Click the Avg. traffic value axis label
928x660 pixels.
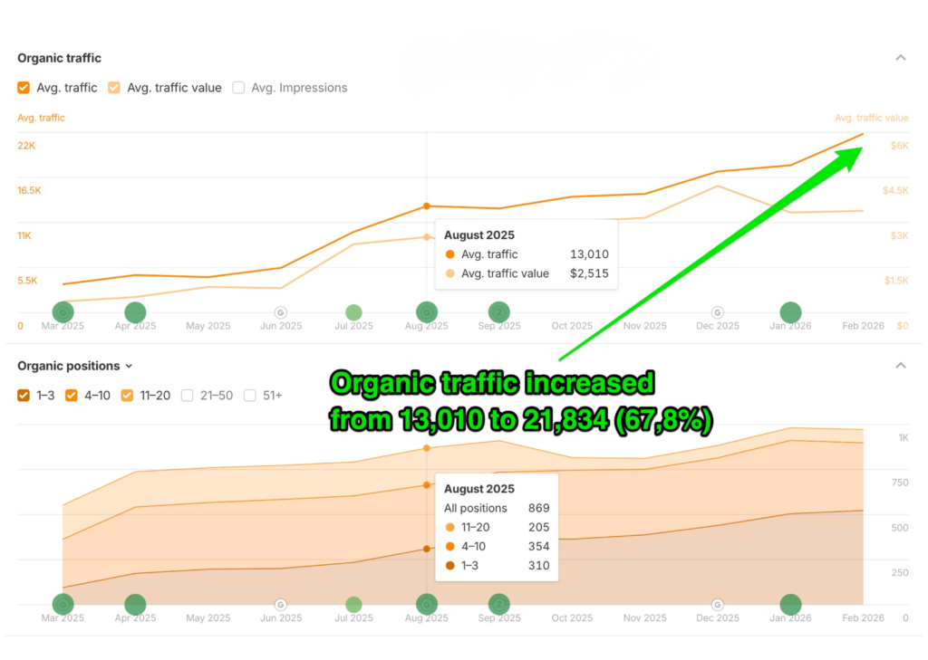point(871,118)
